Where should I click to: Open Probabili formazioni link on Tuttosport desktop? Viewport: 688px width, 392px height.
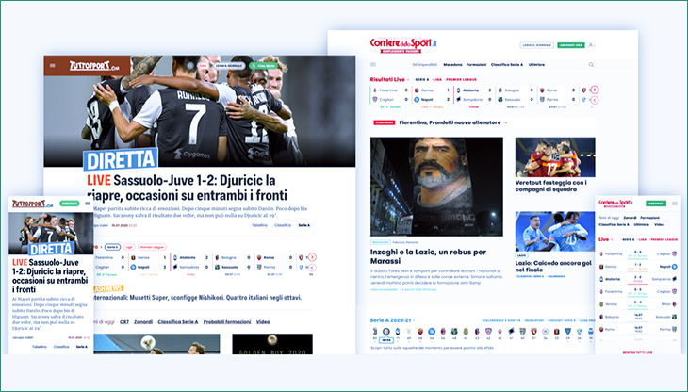coord(227,322)
